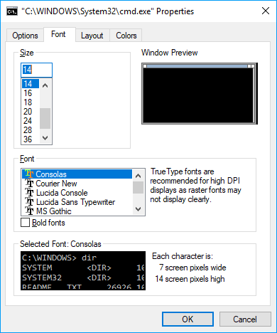The image size is (277, 333).
Task: Click the Cancel button
Action: (x=245, y=319)
